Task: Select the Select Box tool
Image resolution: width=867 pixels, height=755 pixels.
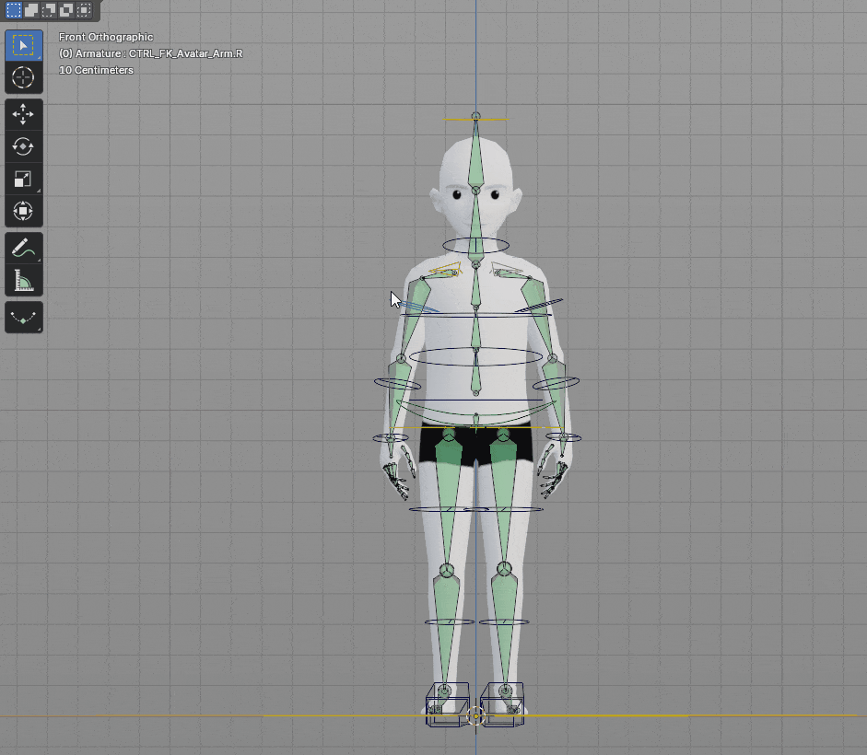Action: click(x=23, y=45)
